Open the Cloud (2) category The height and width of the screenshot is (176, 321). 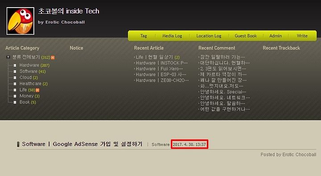point(29,77)
